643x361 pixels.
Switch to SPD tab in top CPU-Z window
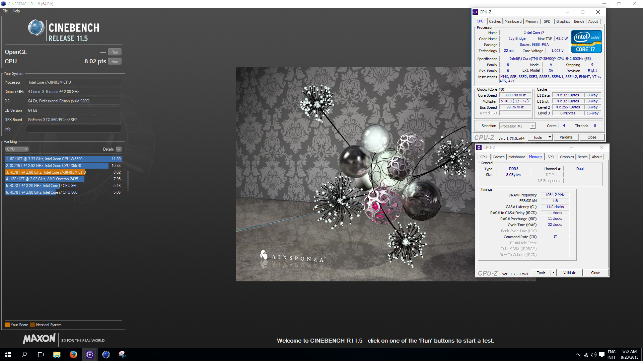547,21
